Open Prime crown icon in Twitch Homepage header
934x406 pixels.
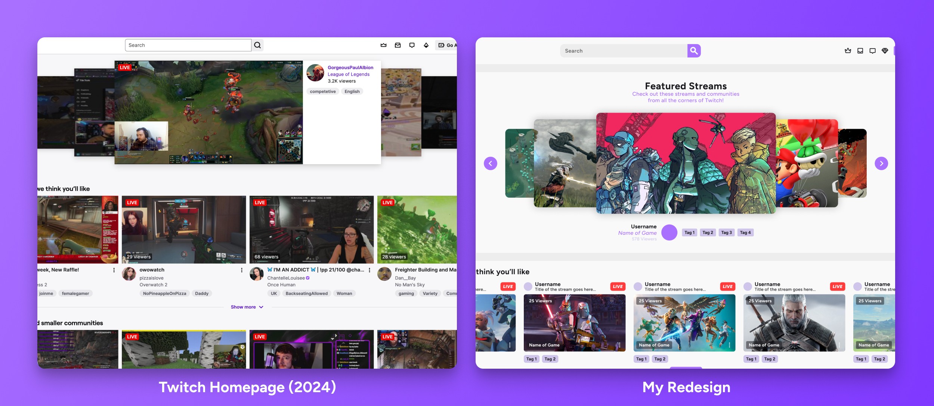(x=383, y=45)
